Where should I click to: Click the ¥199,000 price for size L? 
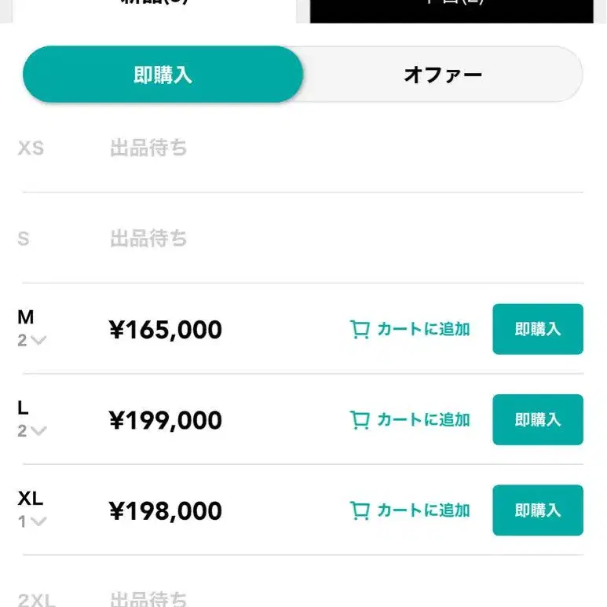tap(166, 420)
